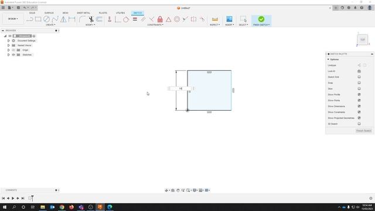Viewport: 375px width, 211px height.
Task: Apply the Perpendicular constraint
Action: tap(151, 19)
